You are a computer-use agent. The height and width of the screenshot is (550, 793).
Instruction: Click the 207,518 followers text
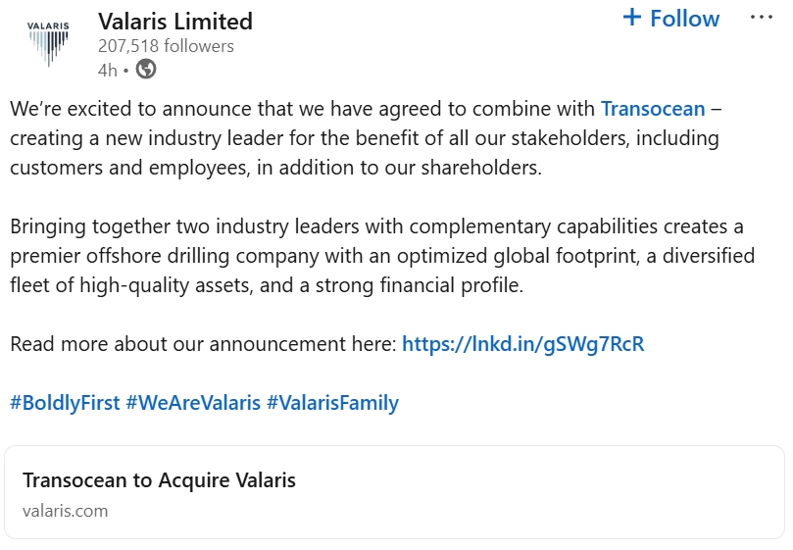tap(166, 46)
